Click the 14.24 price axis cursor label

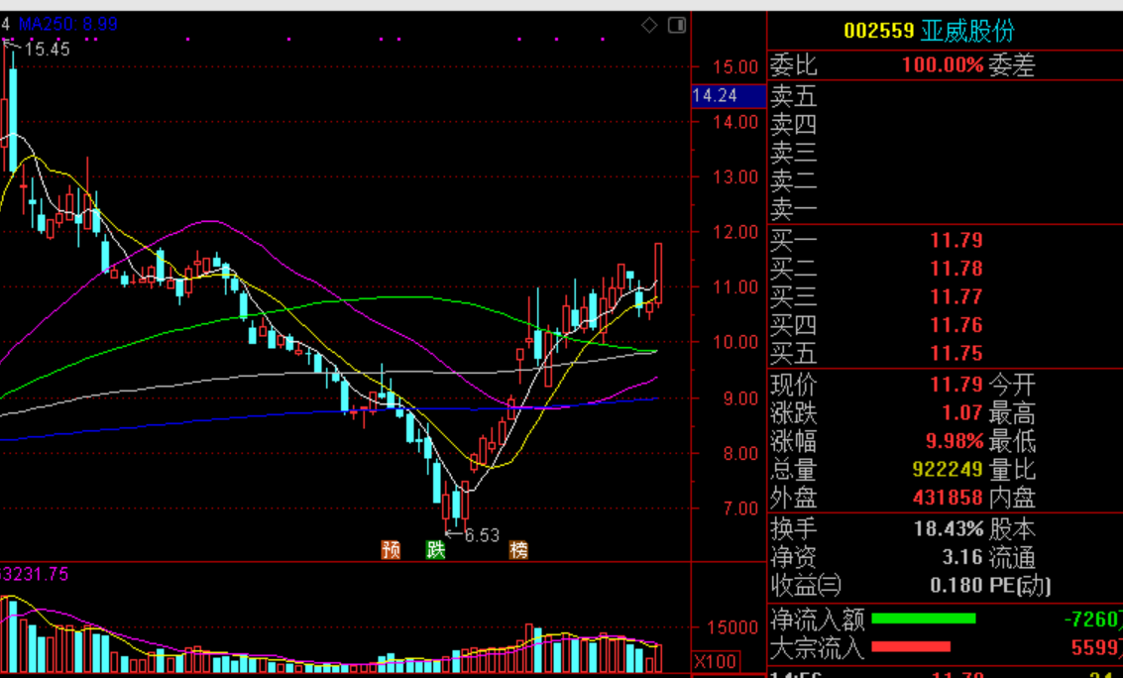click(x=715, y=95)
